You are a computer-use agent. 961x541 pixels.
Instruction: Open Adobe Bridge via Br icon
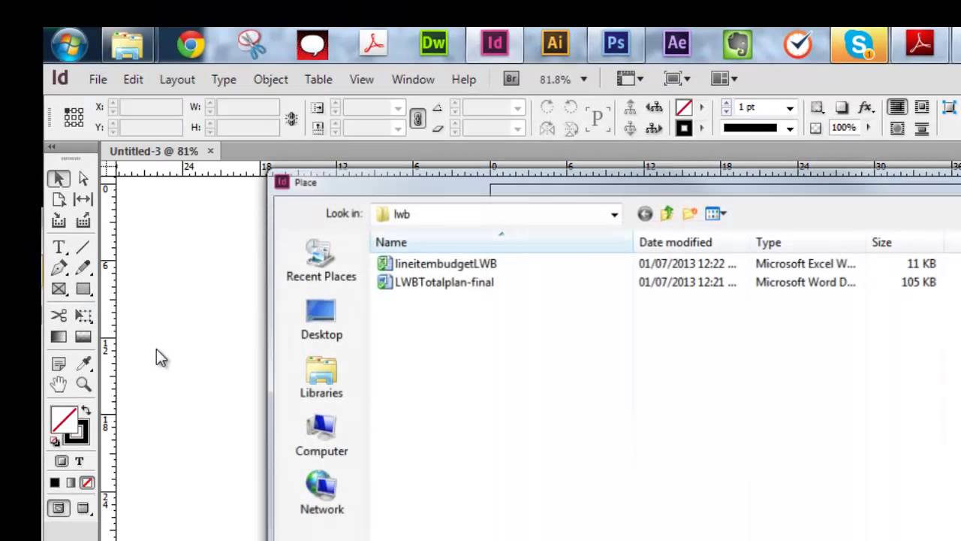click(x=511, y=79)
